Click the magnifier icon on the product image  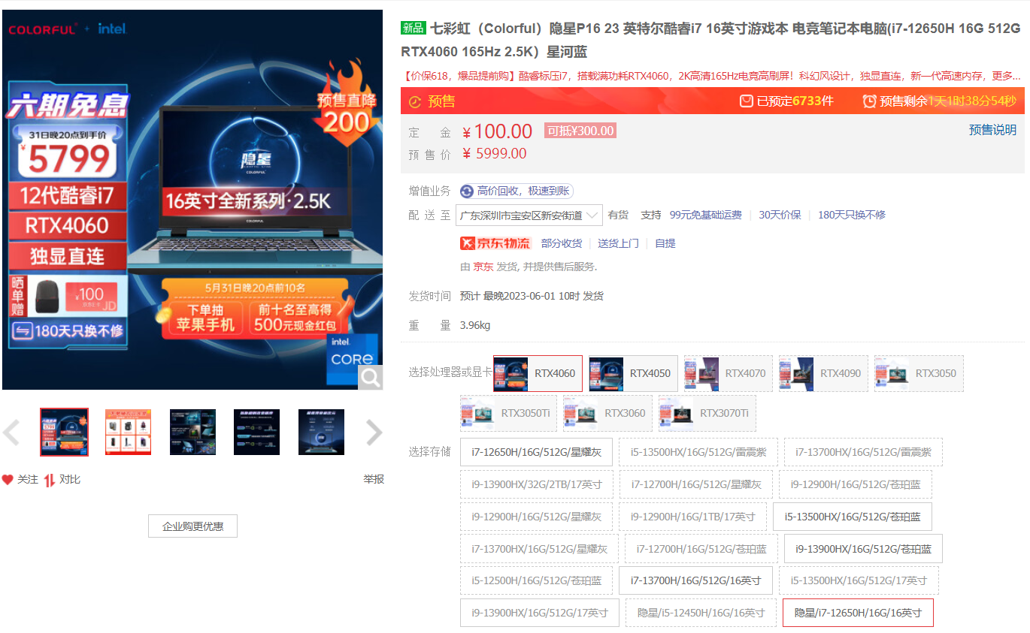[x=370, y=377]
